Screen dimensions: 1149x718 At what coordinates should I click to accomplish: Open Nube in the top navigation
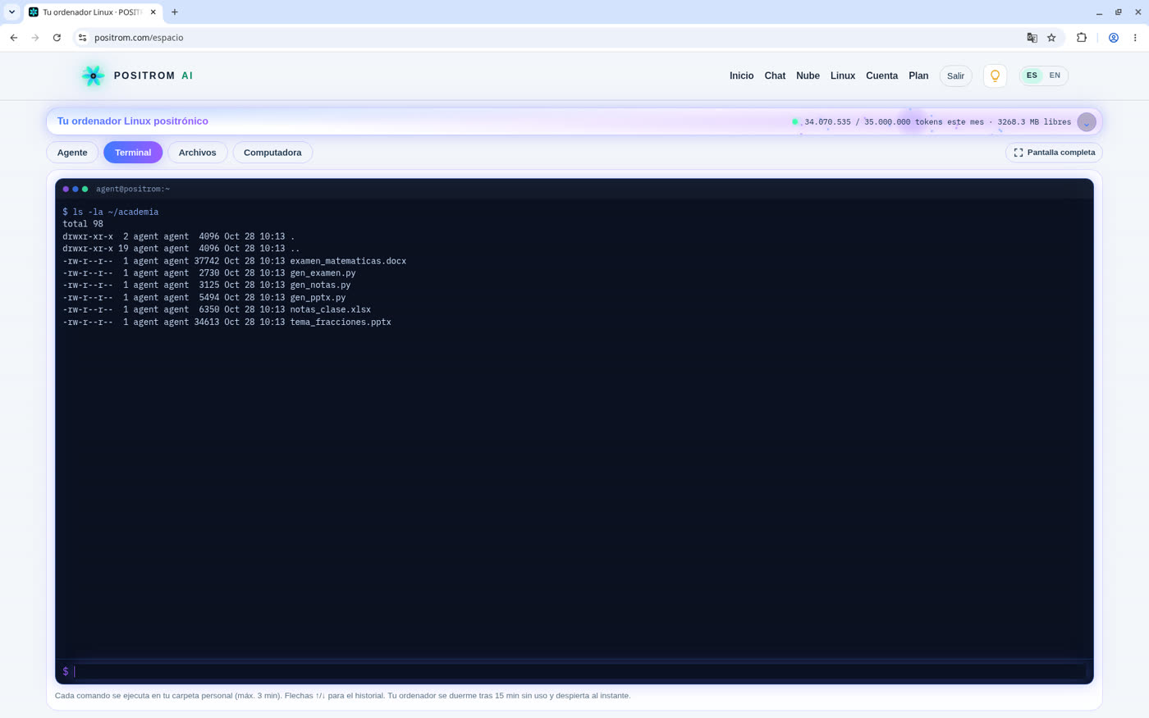click(x=808, y=75)
